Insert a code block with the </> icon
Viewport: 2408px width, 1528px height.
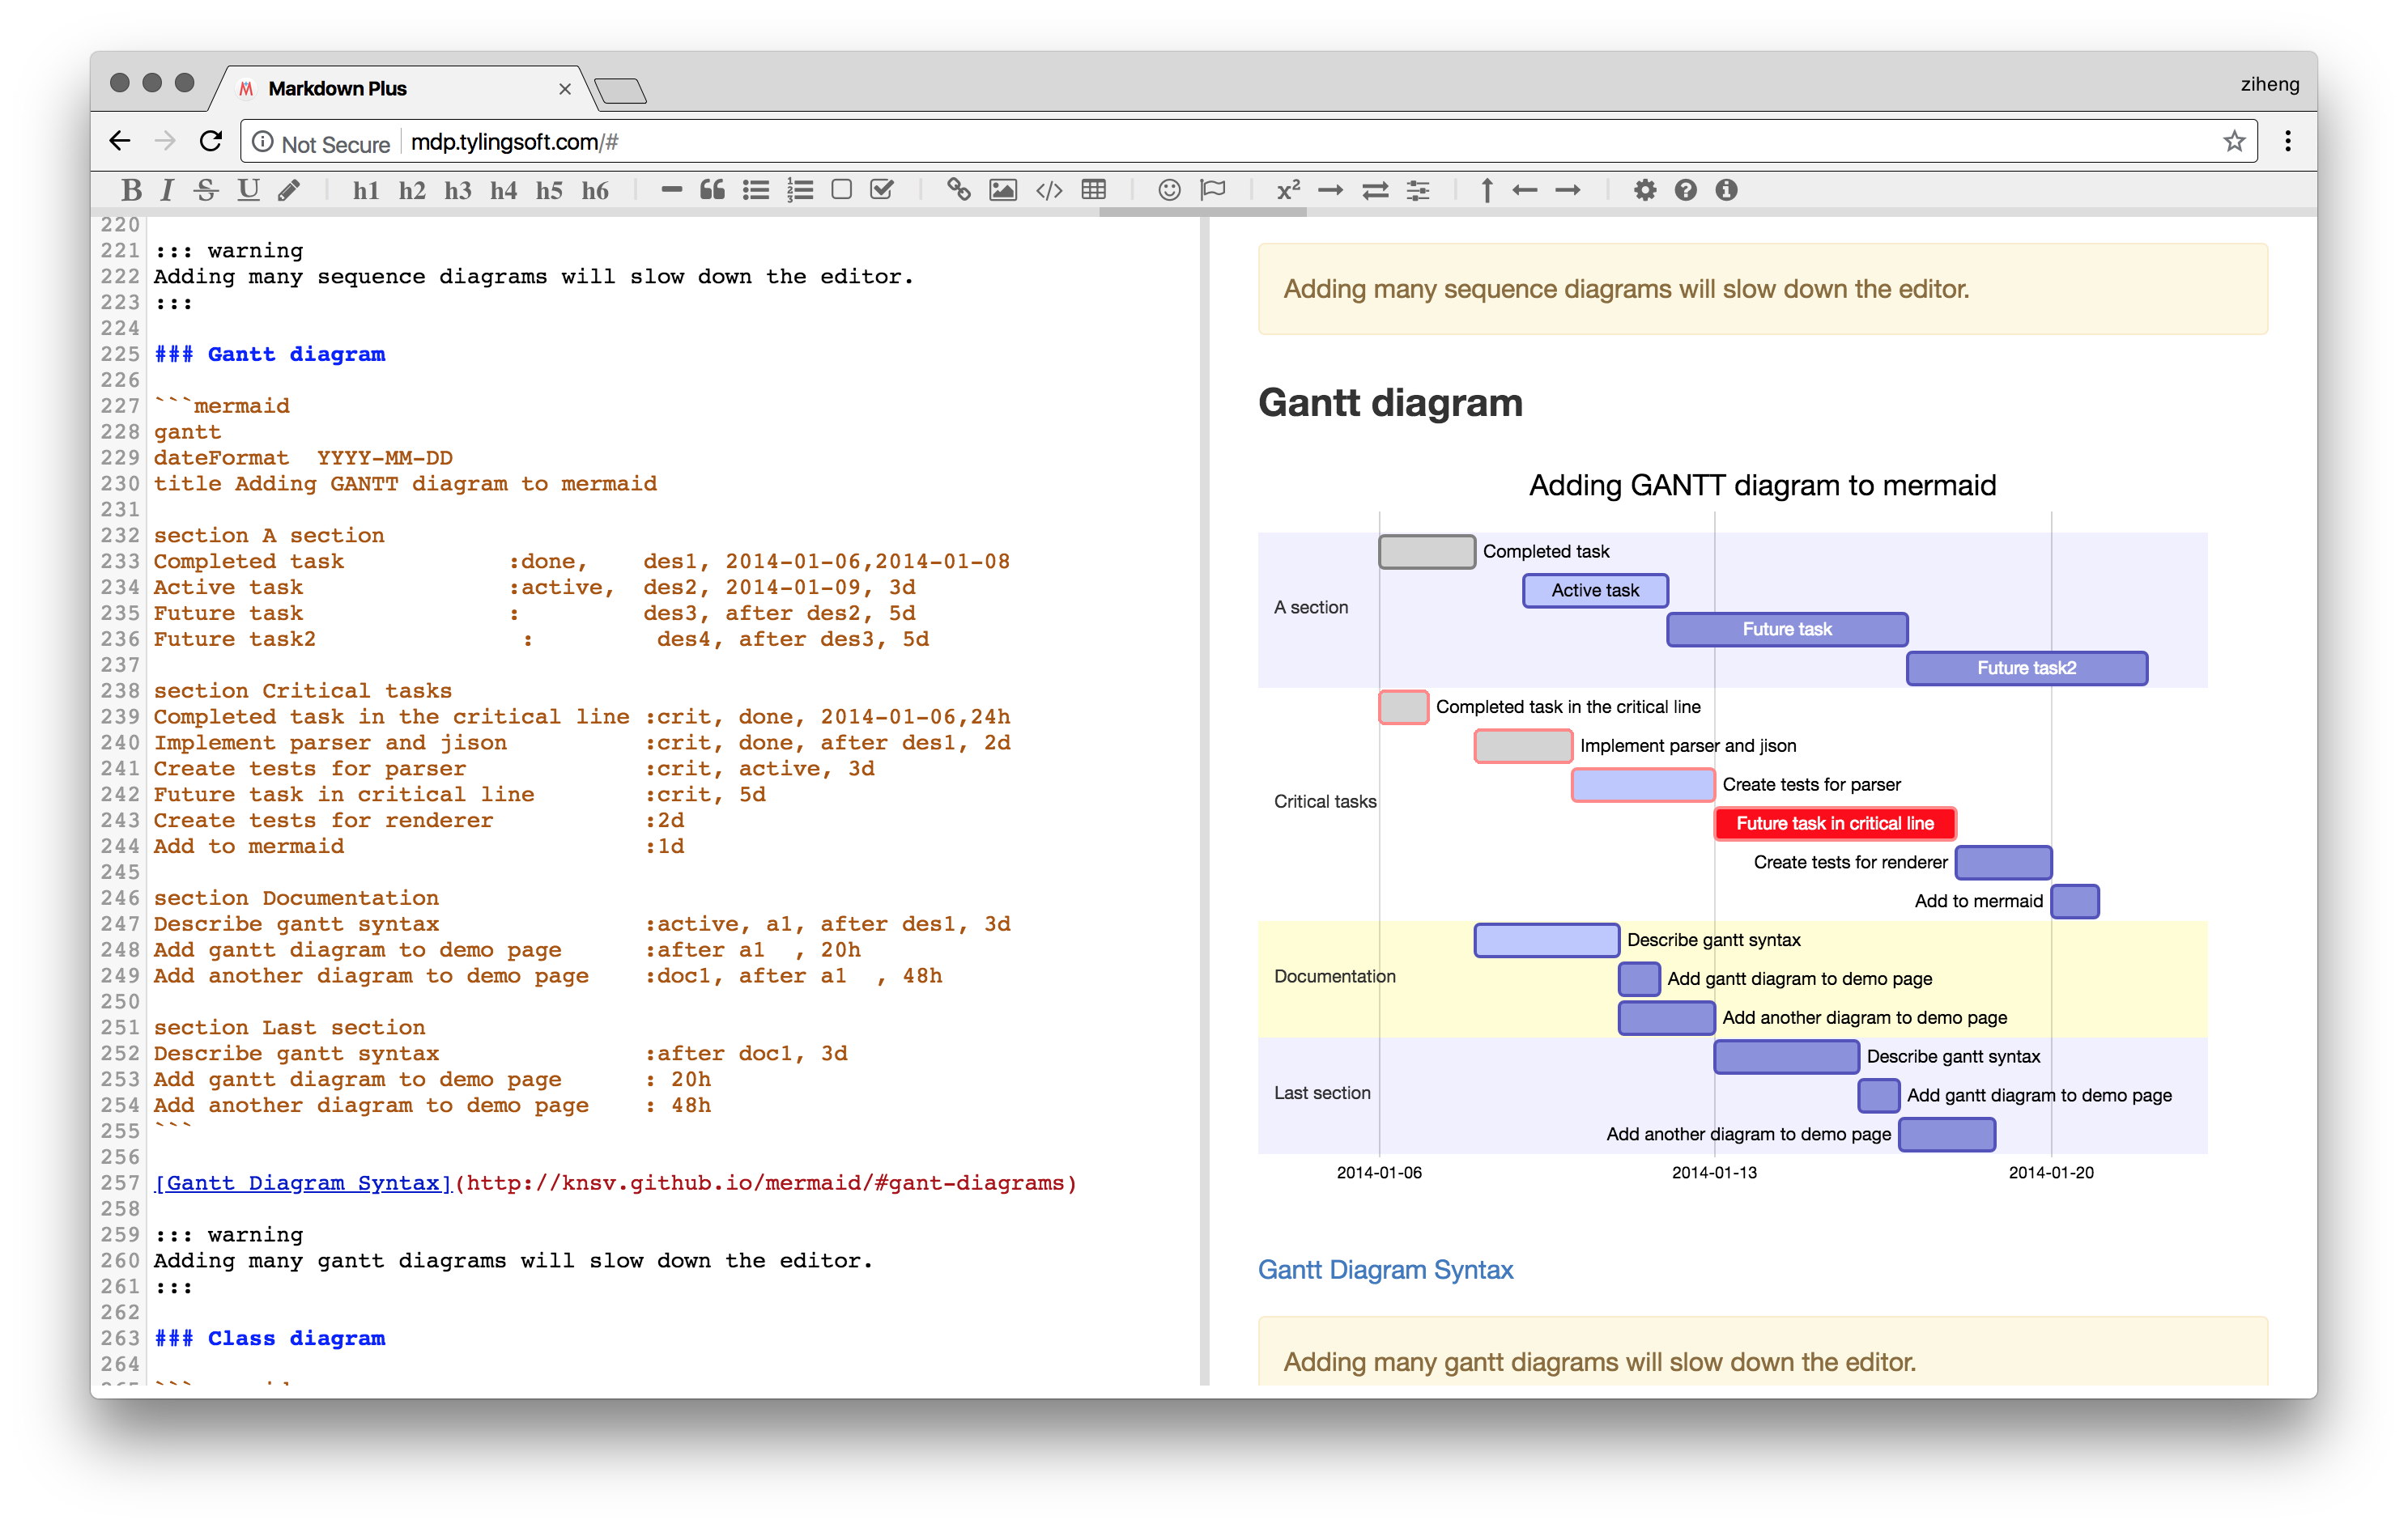coord(1048,190)
